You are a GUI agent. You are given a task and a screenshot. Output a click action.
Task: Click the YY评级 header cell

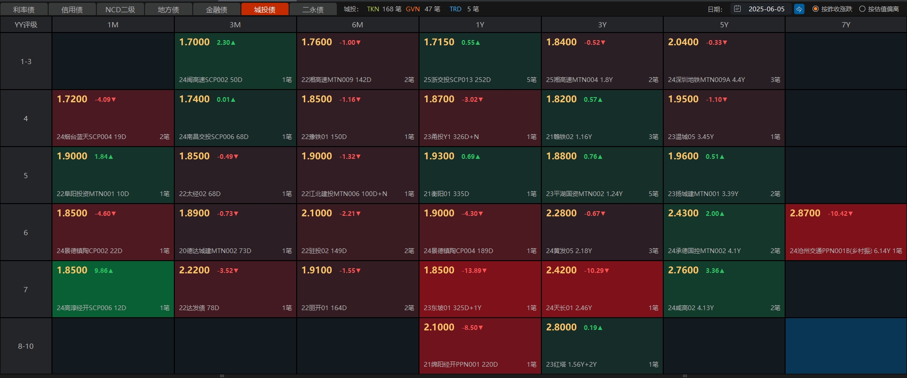(x=26, y=25)
